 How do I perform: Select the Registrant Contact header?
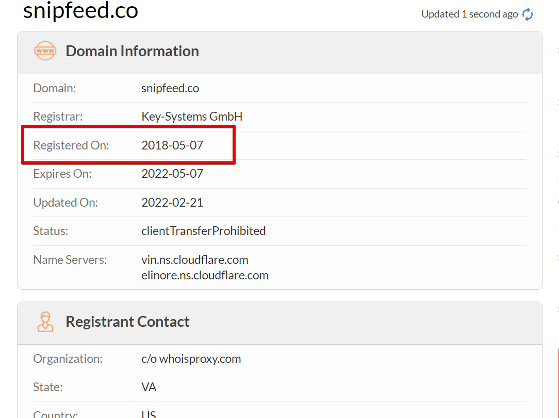pyautogui.click(x=127, y=322)
